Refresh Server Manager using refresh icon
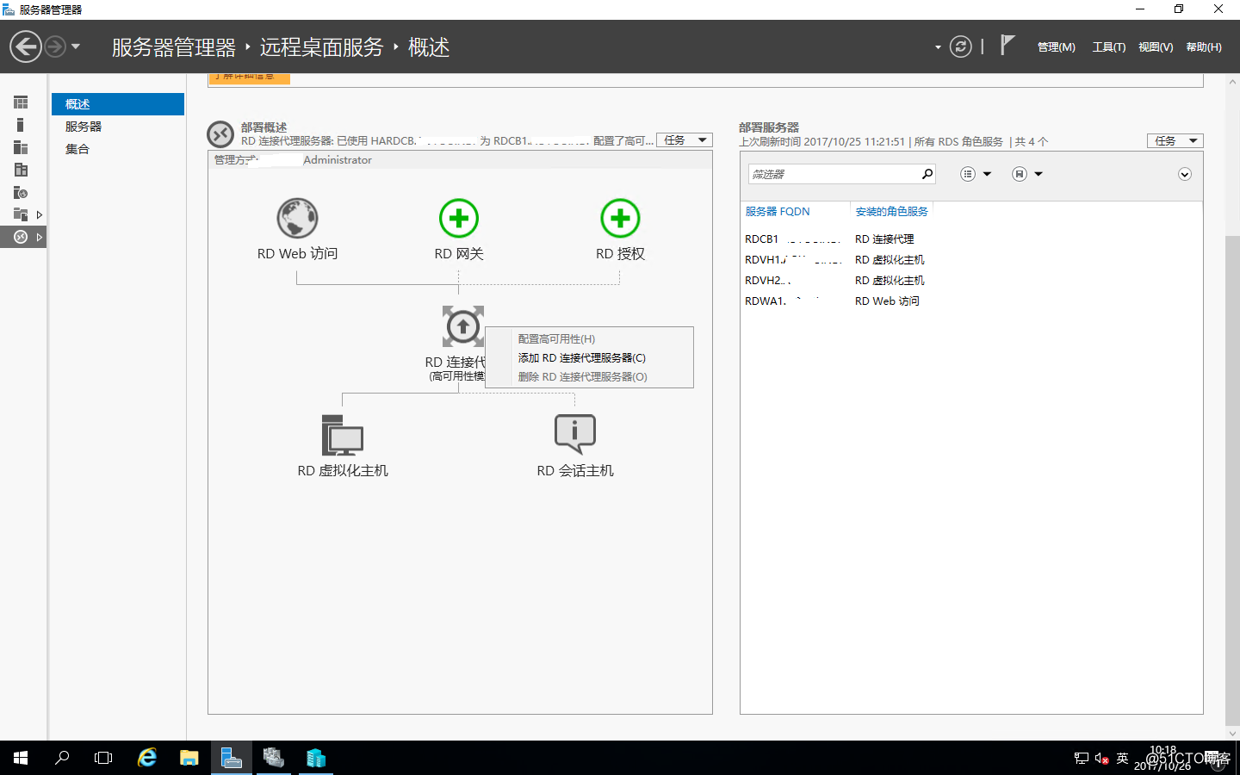The image size is (1240, 775). [x=961, y=46]
